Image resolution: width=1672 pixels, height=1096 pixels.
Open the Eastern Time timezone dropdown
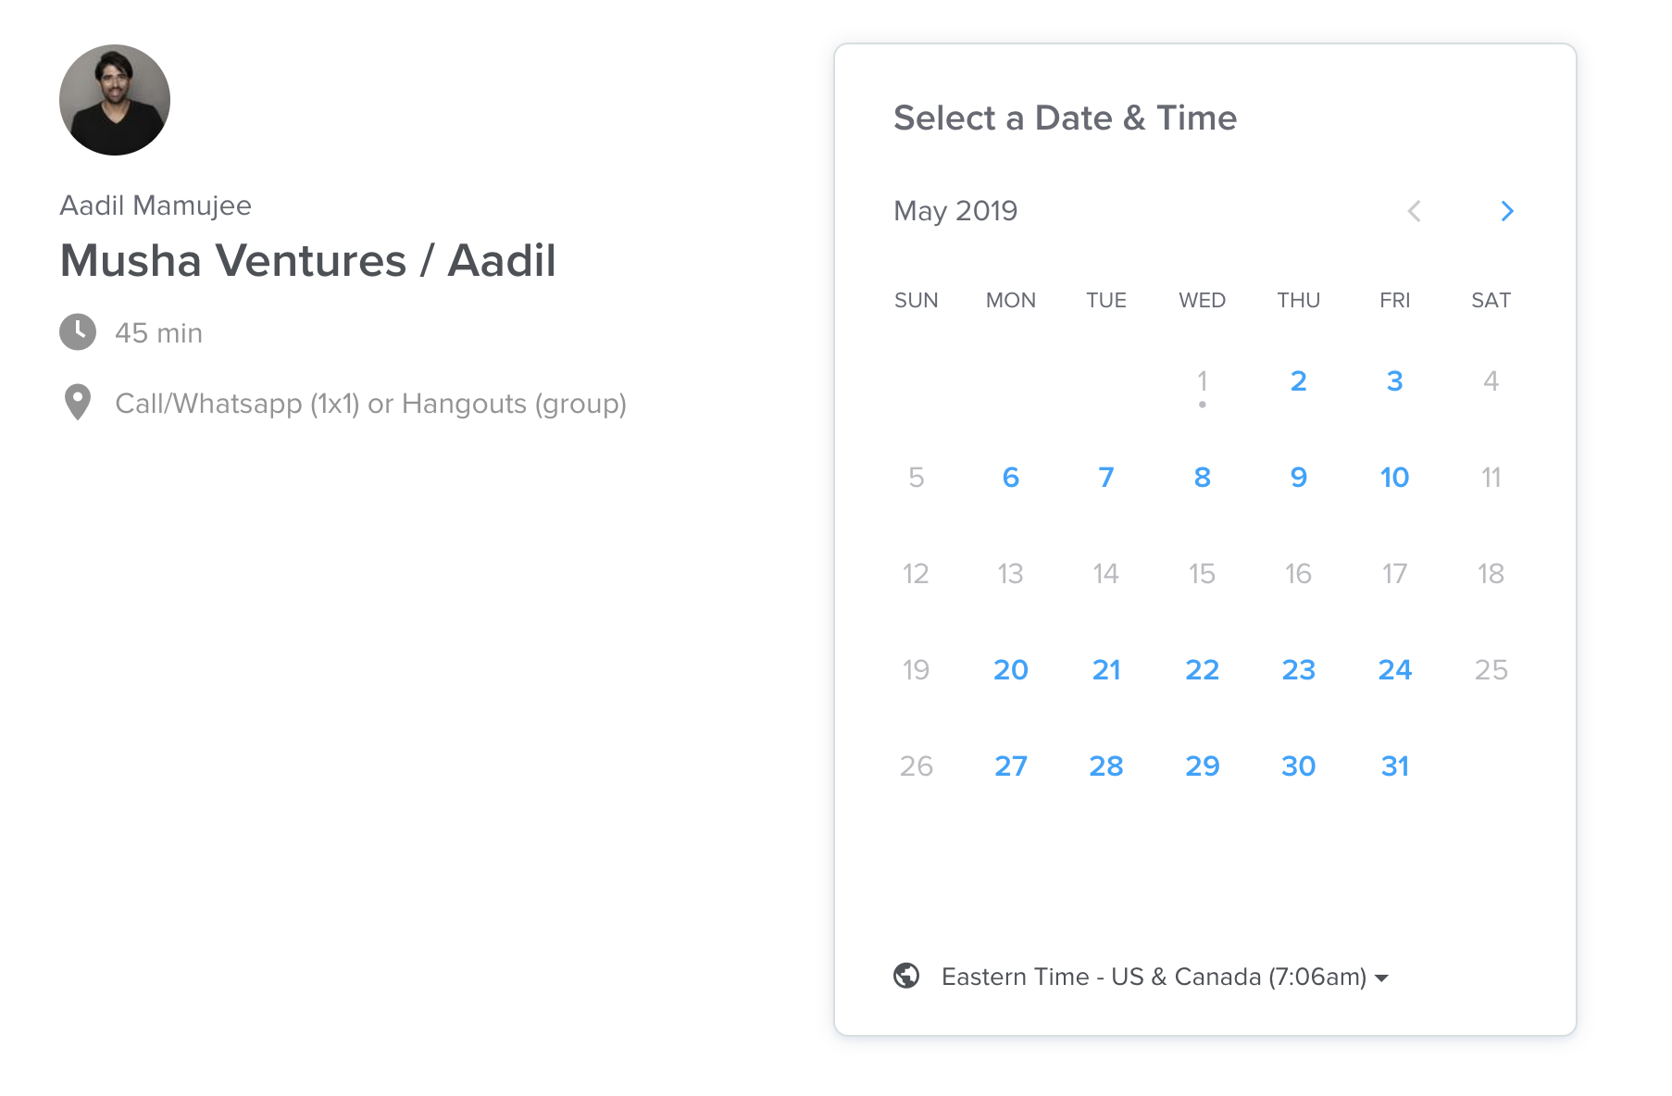coord(1165,977)
